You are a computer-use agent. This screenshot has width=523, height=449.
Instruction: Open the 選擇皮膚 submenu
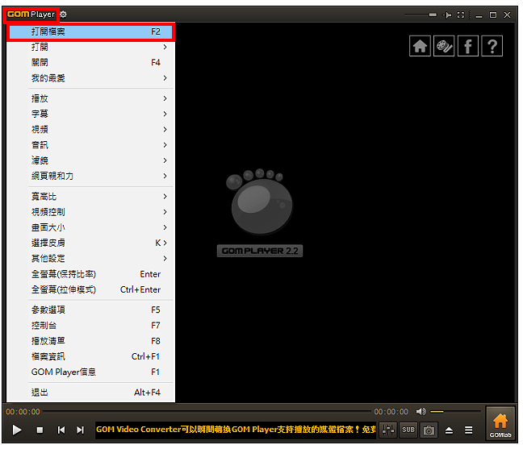(90, 243)
